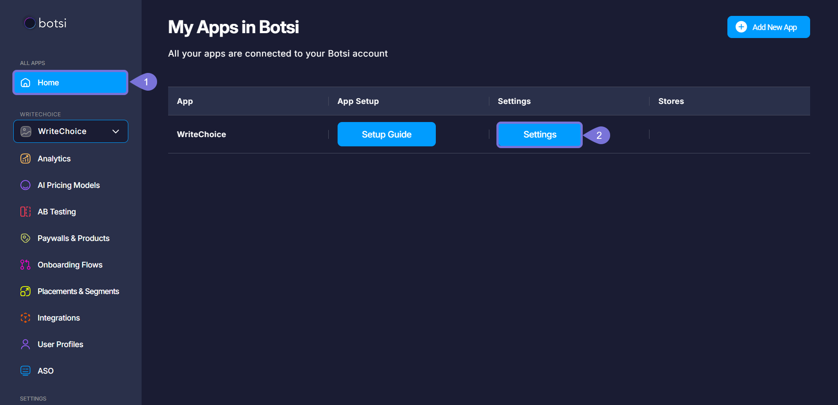Open the Analytics section from sidebar
This screenshot has width=838, height=405.
point(54,158)
